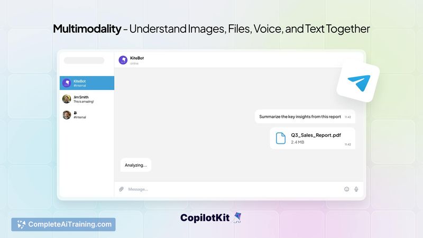Open the group chat tagged #internal
Image resolution: width=423 pixels, height=238 pixels.
click(x=87, y=115)
